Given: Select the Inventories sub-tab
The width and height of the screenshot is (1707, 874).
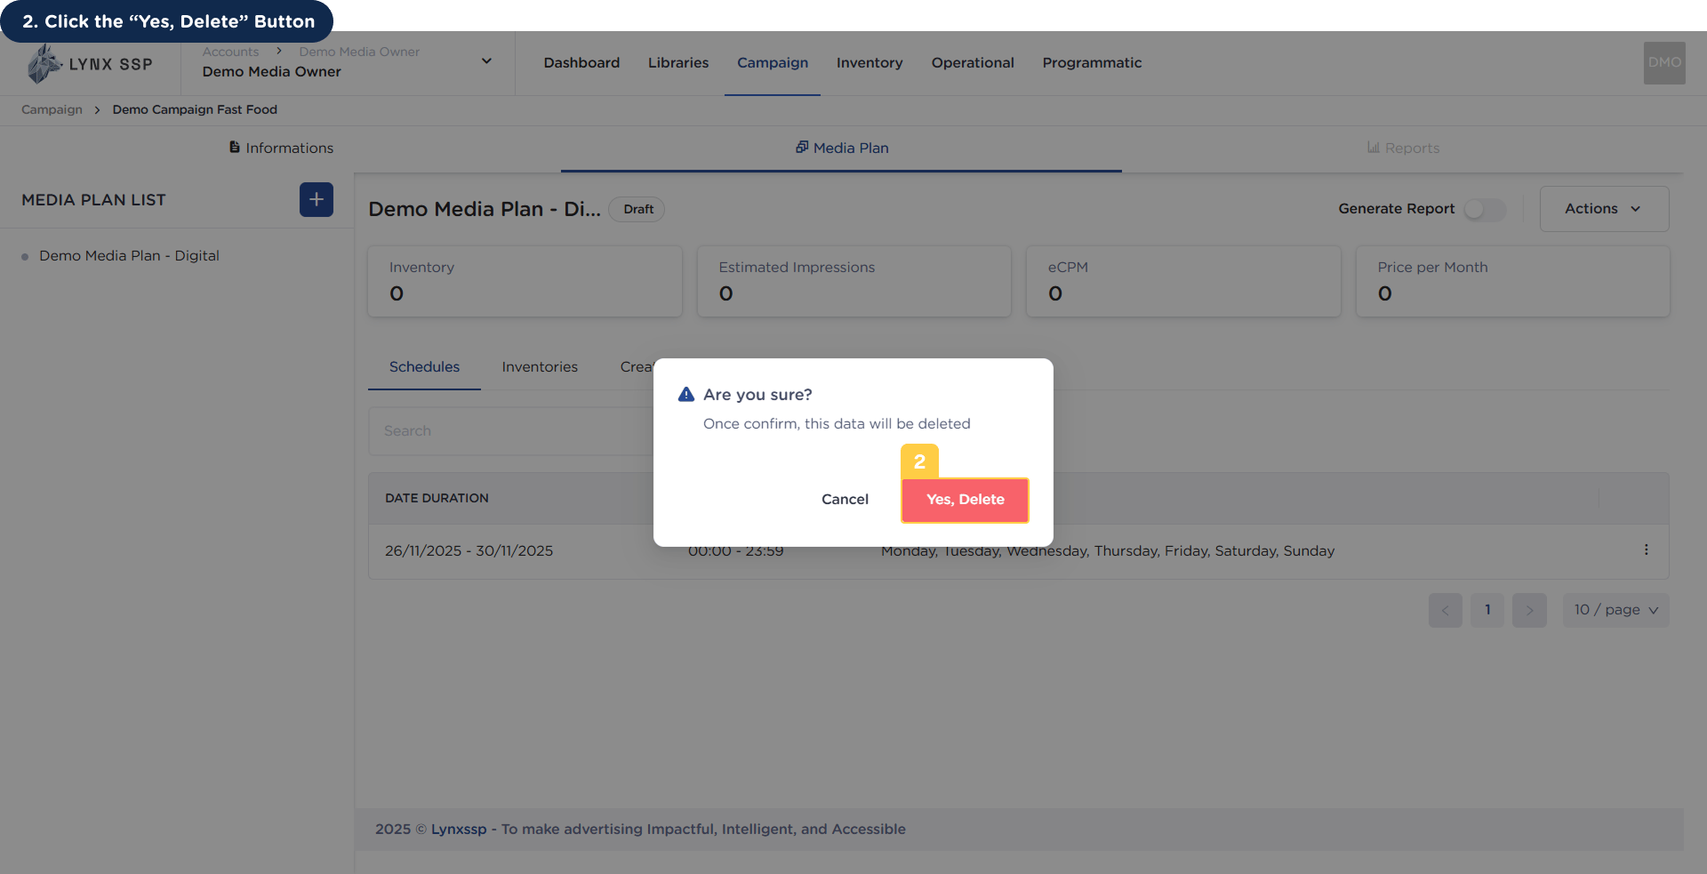Looking at the screenshot, I should [x=540, y=367].
